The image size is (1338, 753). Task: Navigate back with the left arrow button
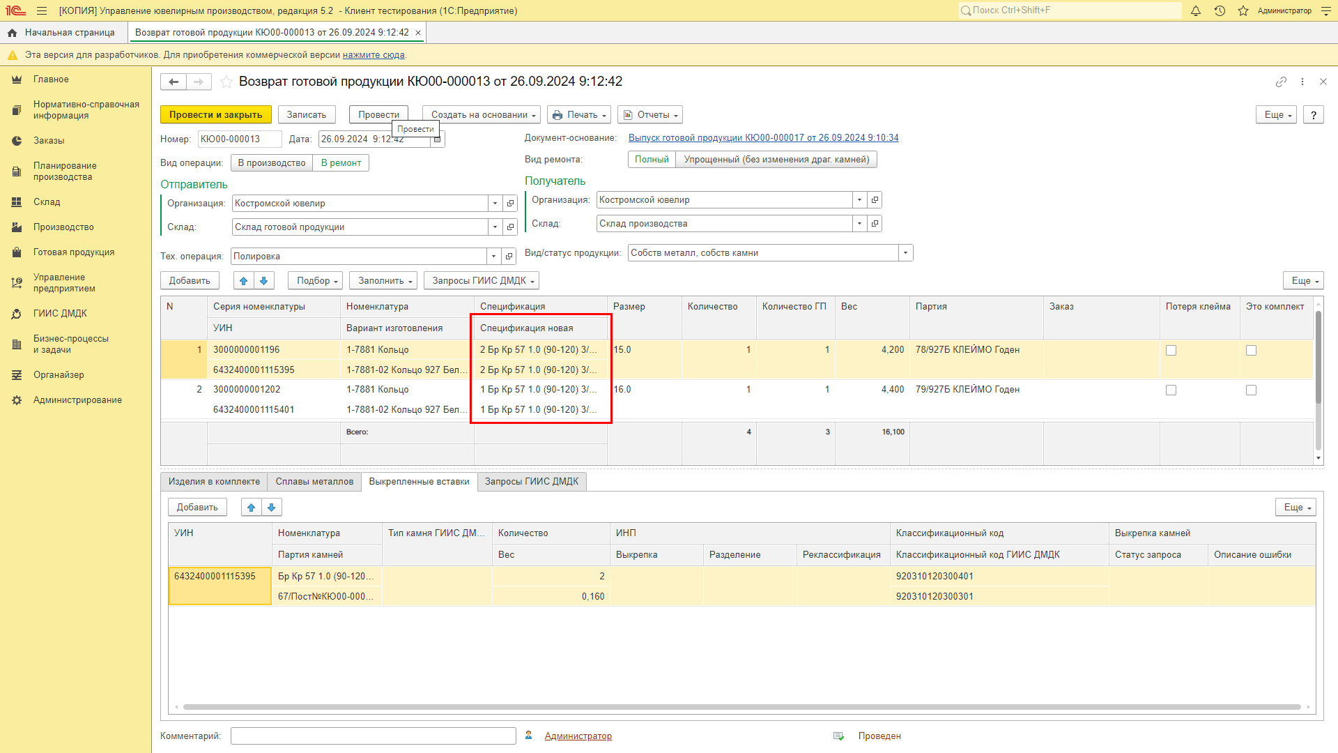[174, 82]
